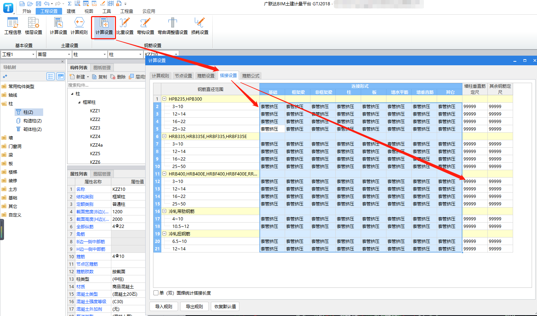
Task: Click the New file icon in quick access bar
Action: pyautogui.click(x=22, y=4)
